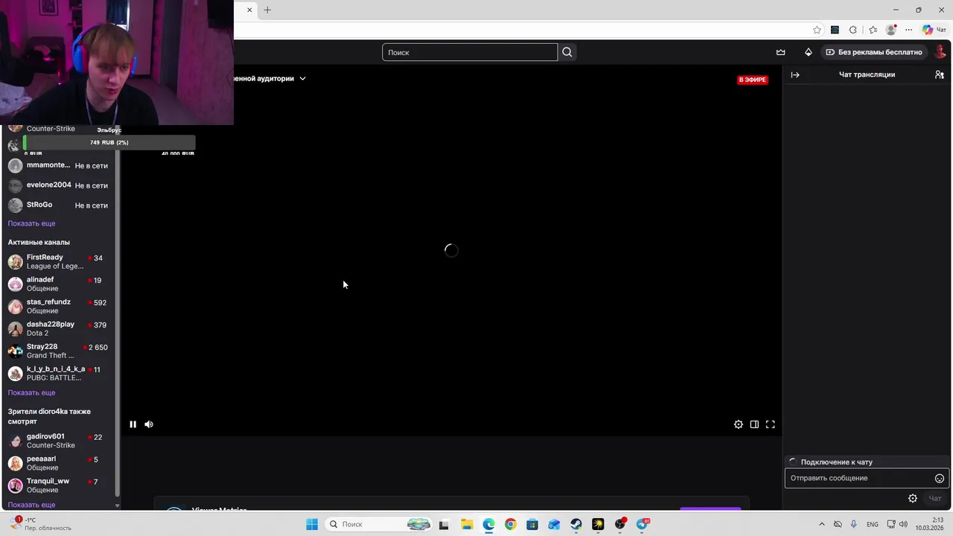Viewport: 953px width, 536px height.
Task: Open Telegram from taskbar
Action: click(x=642, y=524)
